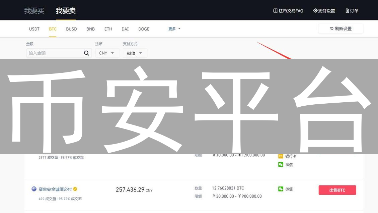Click the 出售BTC button
The width and height of the screenshot is (378, 213).
point(337,190)
